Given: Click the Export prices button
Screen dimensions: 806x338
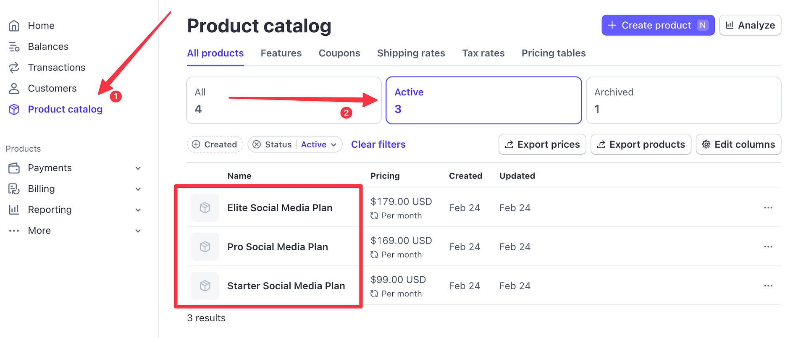Looking at the screenshot, I should 542,144.
